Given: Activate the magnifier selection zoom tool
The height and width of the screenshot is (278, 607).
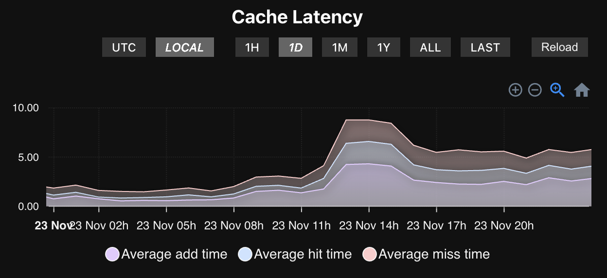Looking at the screenshot, I should point(557,90).
